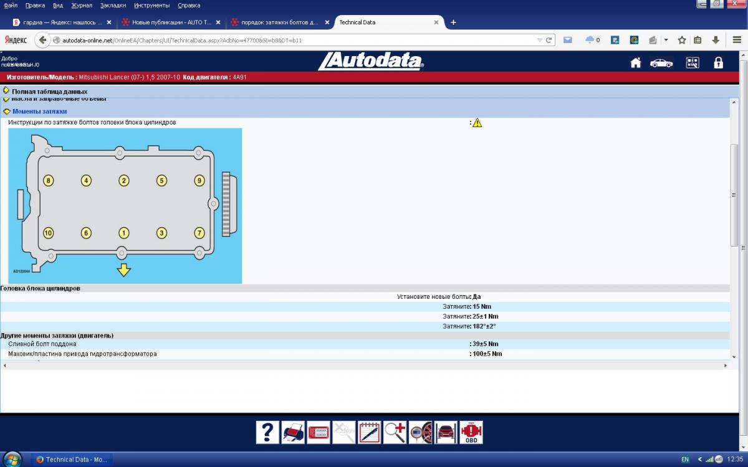
Task: Open Firefox Technical Data taskbar item
Action: [x=71, y=460]
